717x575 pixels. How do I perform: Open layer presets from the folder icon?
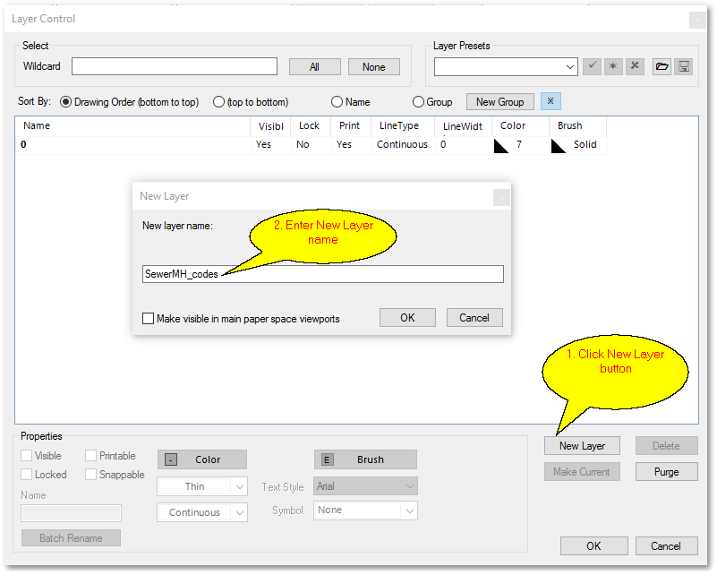(662, 66)
